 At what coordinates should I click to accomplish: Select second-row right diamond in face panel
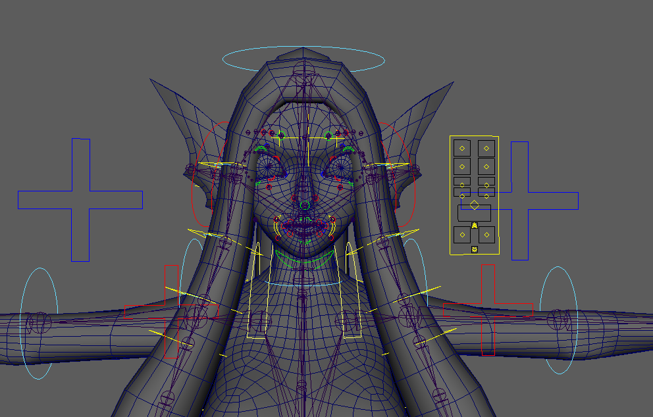pos(486,166)
